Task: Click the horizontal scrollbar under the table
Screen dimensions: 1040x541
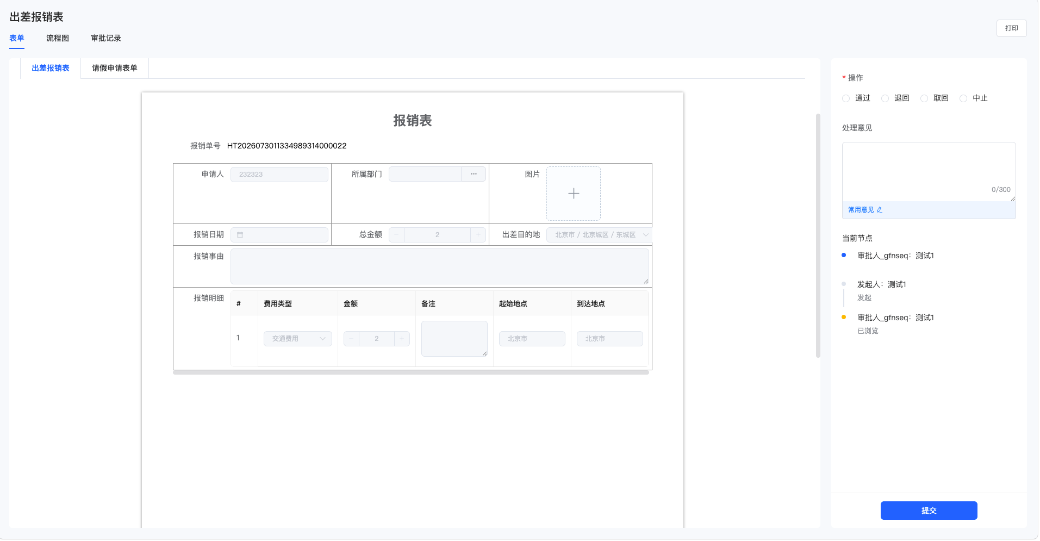Action: tap(411, 373)
